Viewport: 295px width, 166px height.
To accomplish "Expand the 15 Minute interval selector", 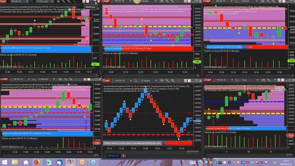I will tap(47, 79).
